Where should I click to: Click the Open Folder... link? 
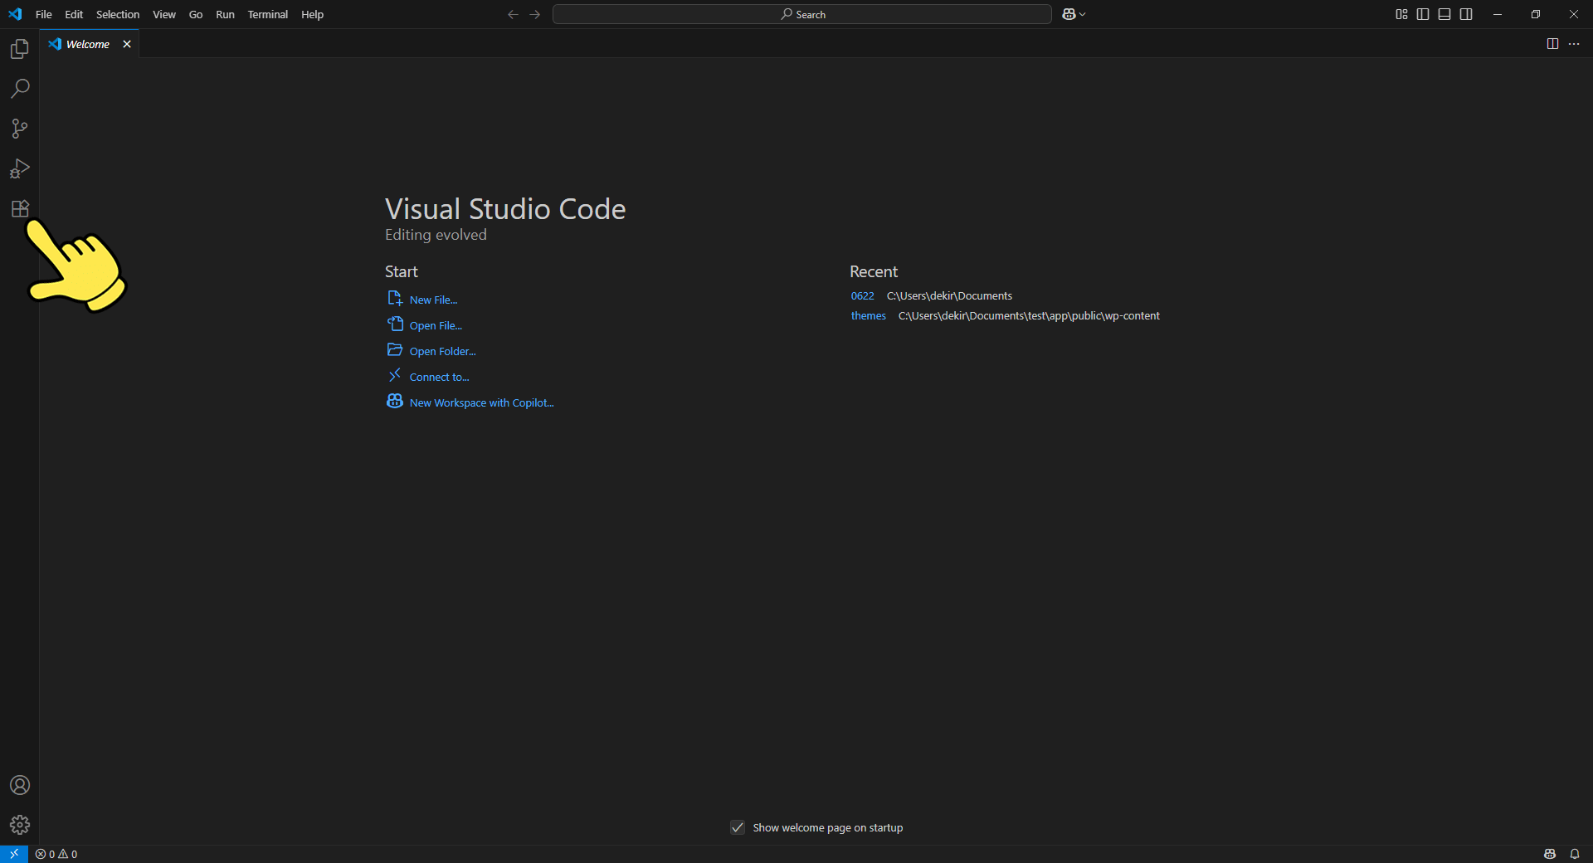[431, 351]
